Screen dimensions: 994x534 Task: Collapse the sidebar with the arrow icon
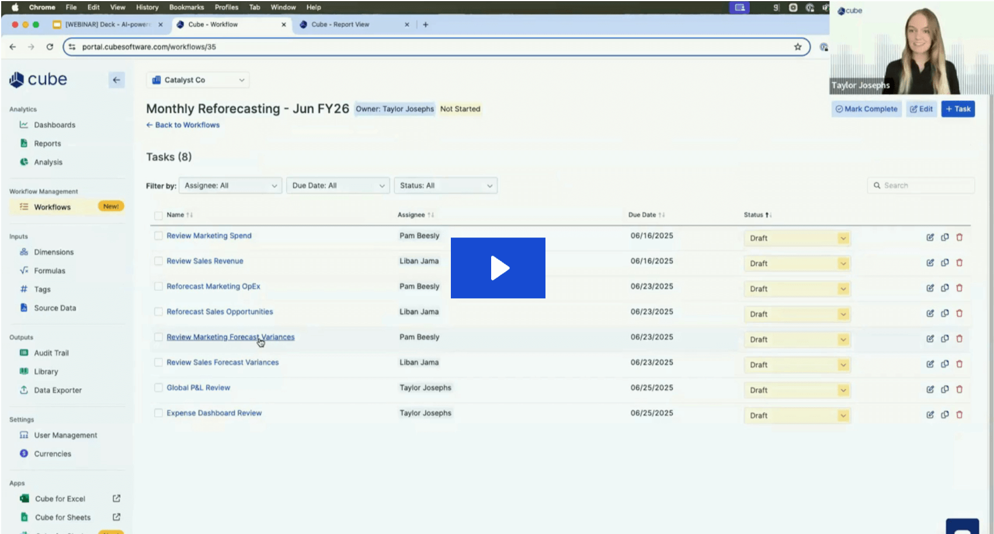tap(116, 80)
